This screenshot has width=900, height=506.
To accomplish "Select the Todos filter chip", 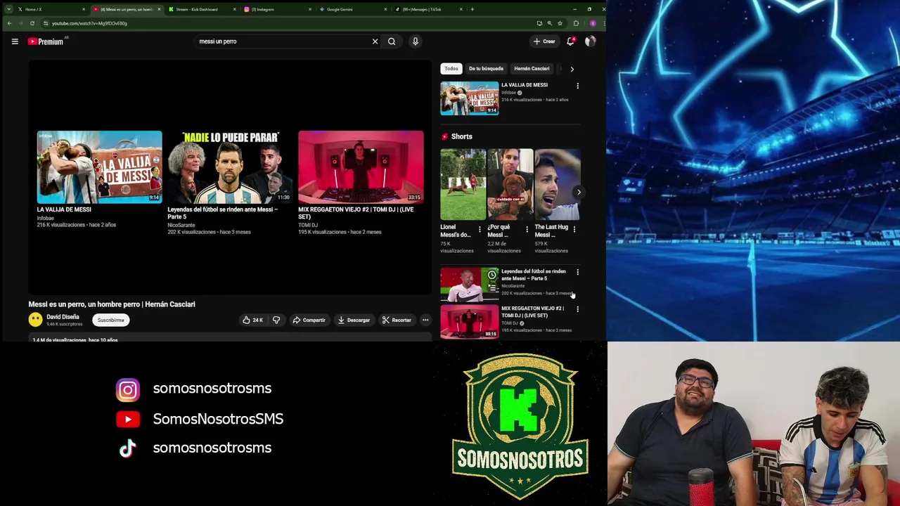I will [x=451, y=69].
